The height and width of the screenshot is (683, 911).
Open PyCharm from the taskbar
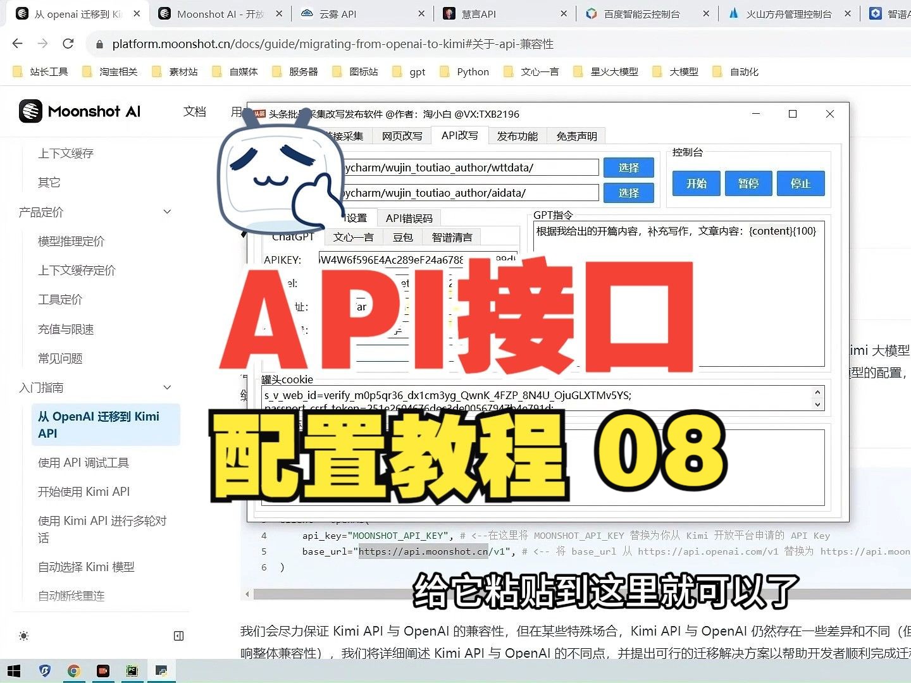pos(132,671)
